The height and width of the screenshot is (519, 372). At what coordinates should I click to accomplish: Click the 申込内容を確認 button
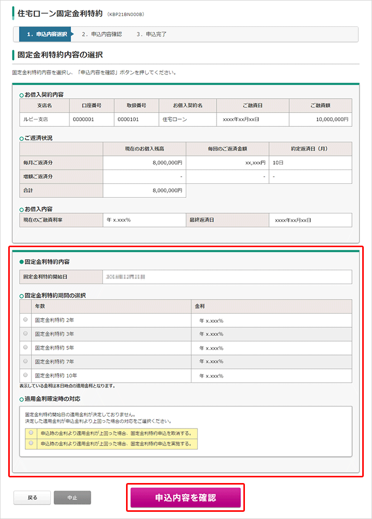click(185, 497)
